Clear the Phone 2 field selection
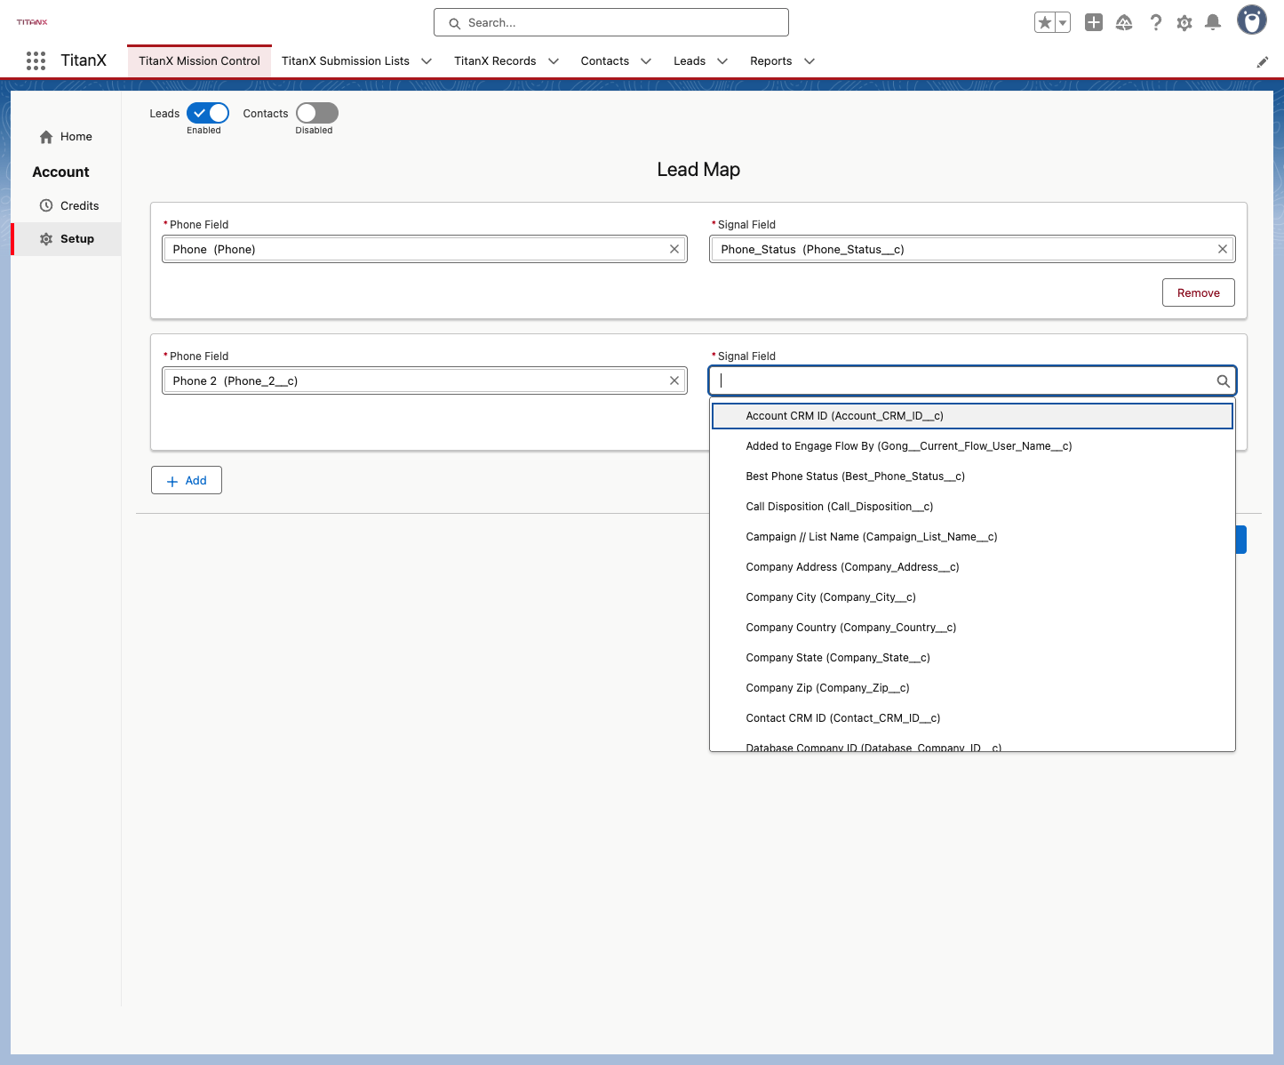This screenshot has width=1284, height=1065. (x=674, y=380)
